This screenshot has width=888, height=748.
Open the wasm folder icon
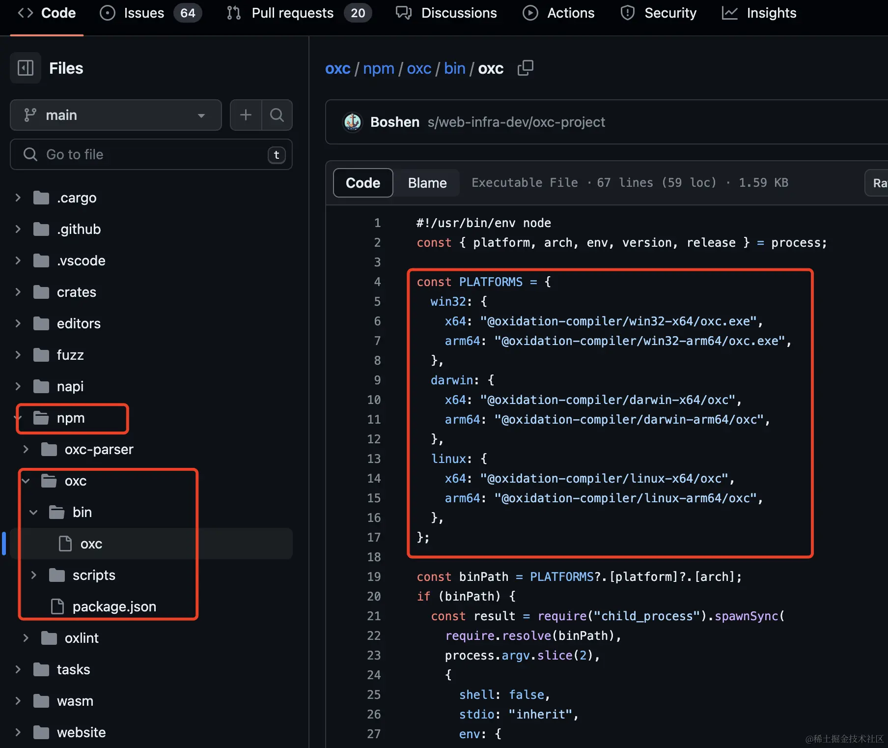point(41,701)
